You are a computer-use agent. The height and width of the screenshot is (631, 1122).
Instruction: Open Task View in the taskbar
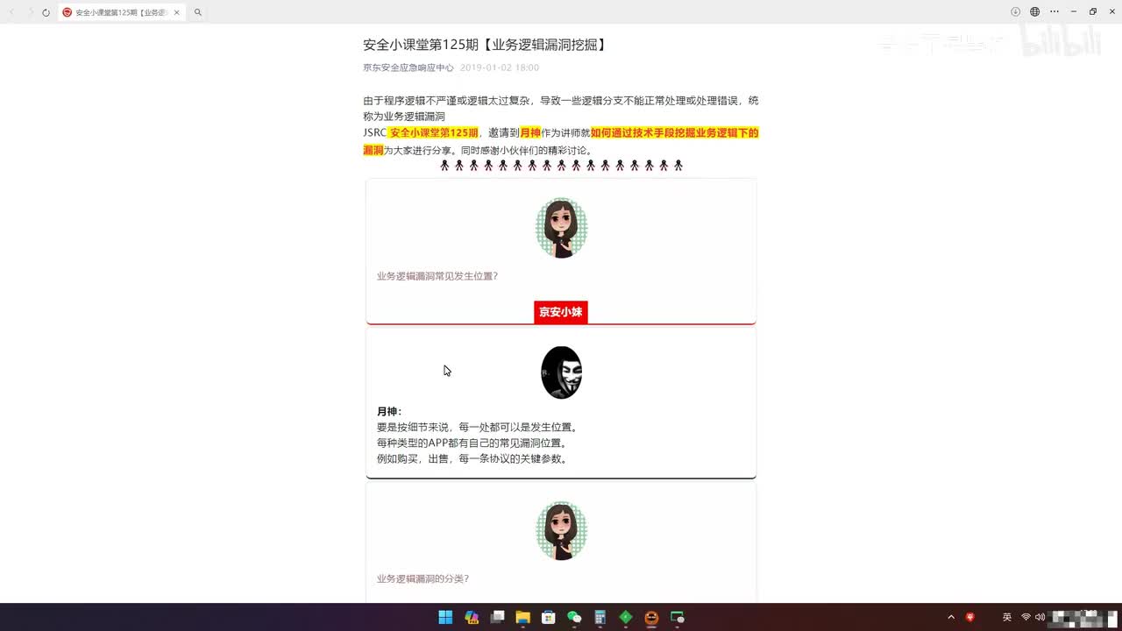[x=497, y=617]
